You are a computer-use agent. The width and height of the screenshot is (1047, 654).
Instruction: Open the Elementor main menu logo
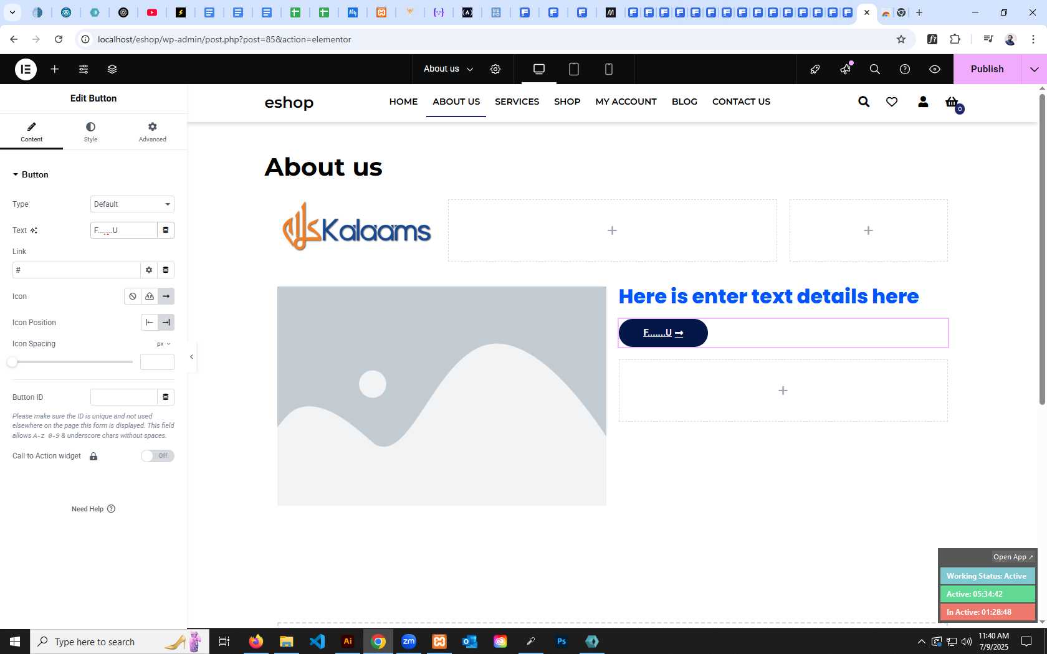(26, 69)
